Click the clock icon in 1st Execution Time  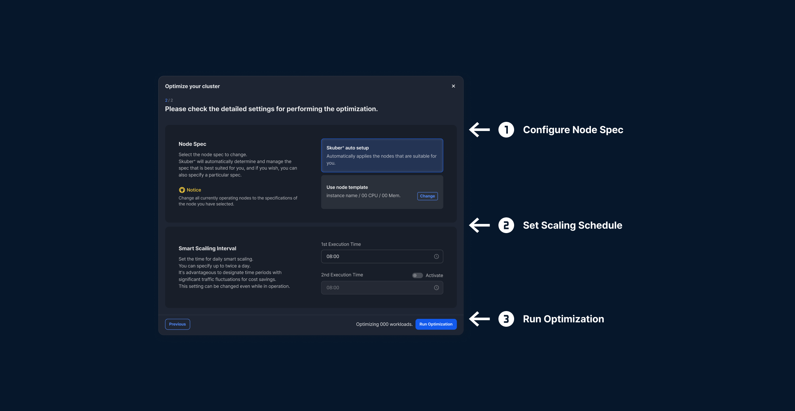pyautogui.click(x=436, y=257)
